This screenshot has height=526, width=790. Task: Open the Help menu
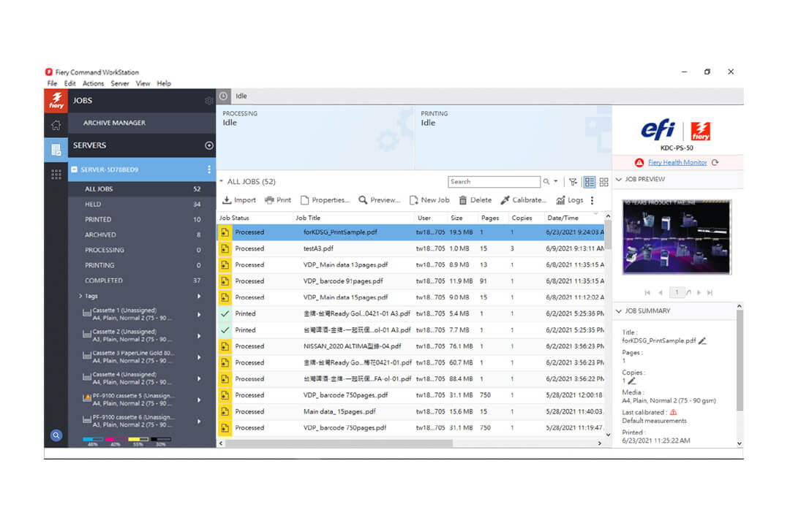click(164, 83)
